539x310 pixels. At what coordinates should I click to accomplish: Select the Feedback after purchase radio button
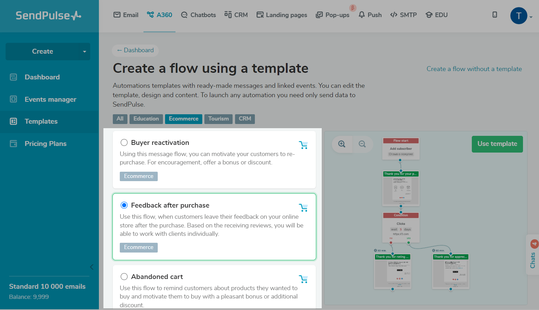124,205
